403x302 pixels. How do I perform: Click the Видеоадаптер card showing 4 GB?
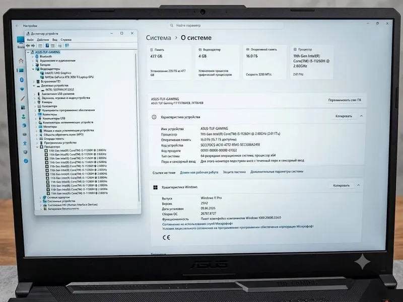click(218, 62)
